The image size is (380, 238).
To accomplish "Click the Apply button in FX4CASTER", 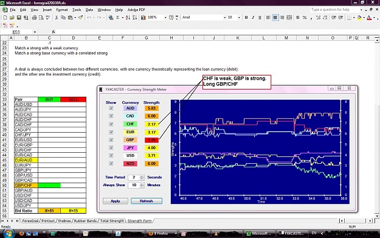I will (x=116, y=201).
